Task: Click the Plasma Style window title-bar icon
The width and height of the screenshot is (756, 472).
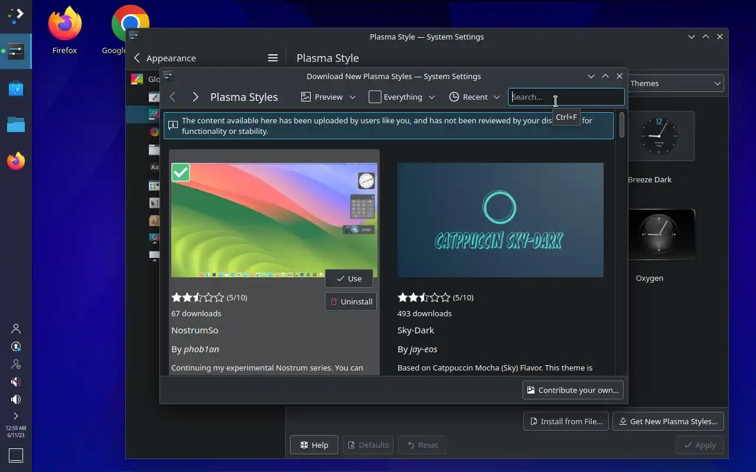Action: [134, 36]
